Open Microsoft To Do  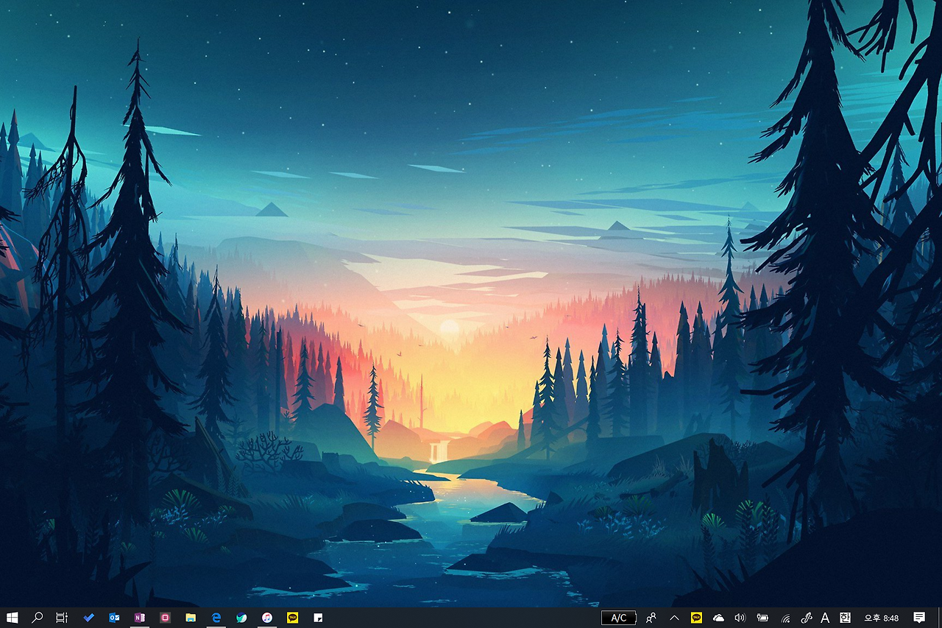tap(88, 618)
